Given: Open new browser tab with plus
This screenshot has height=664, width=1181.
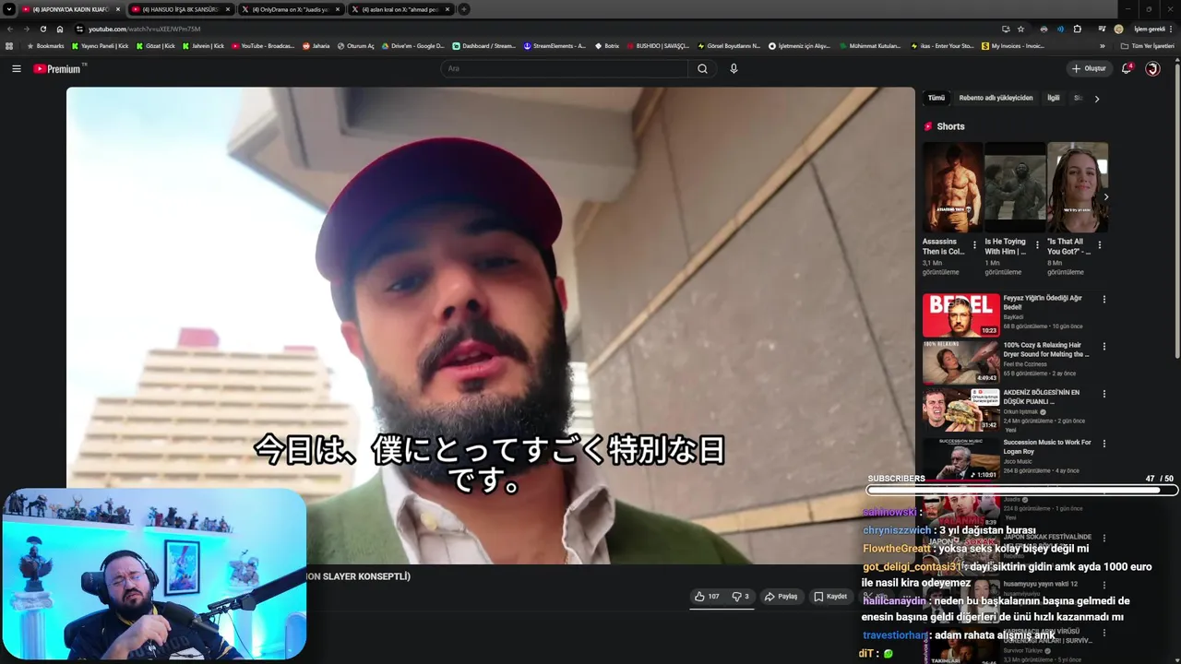Looking at the screenshot, I should [x=464, y=9].
